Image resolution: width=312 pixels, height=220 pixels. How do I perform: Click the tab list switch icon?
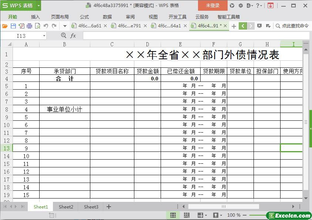coord(268,26)
